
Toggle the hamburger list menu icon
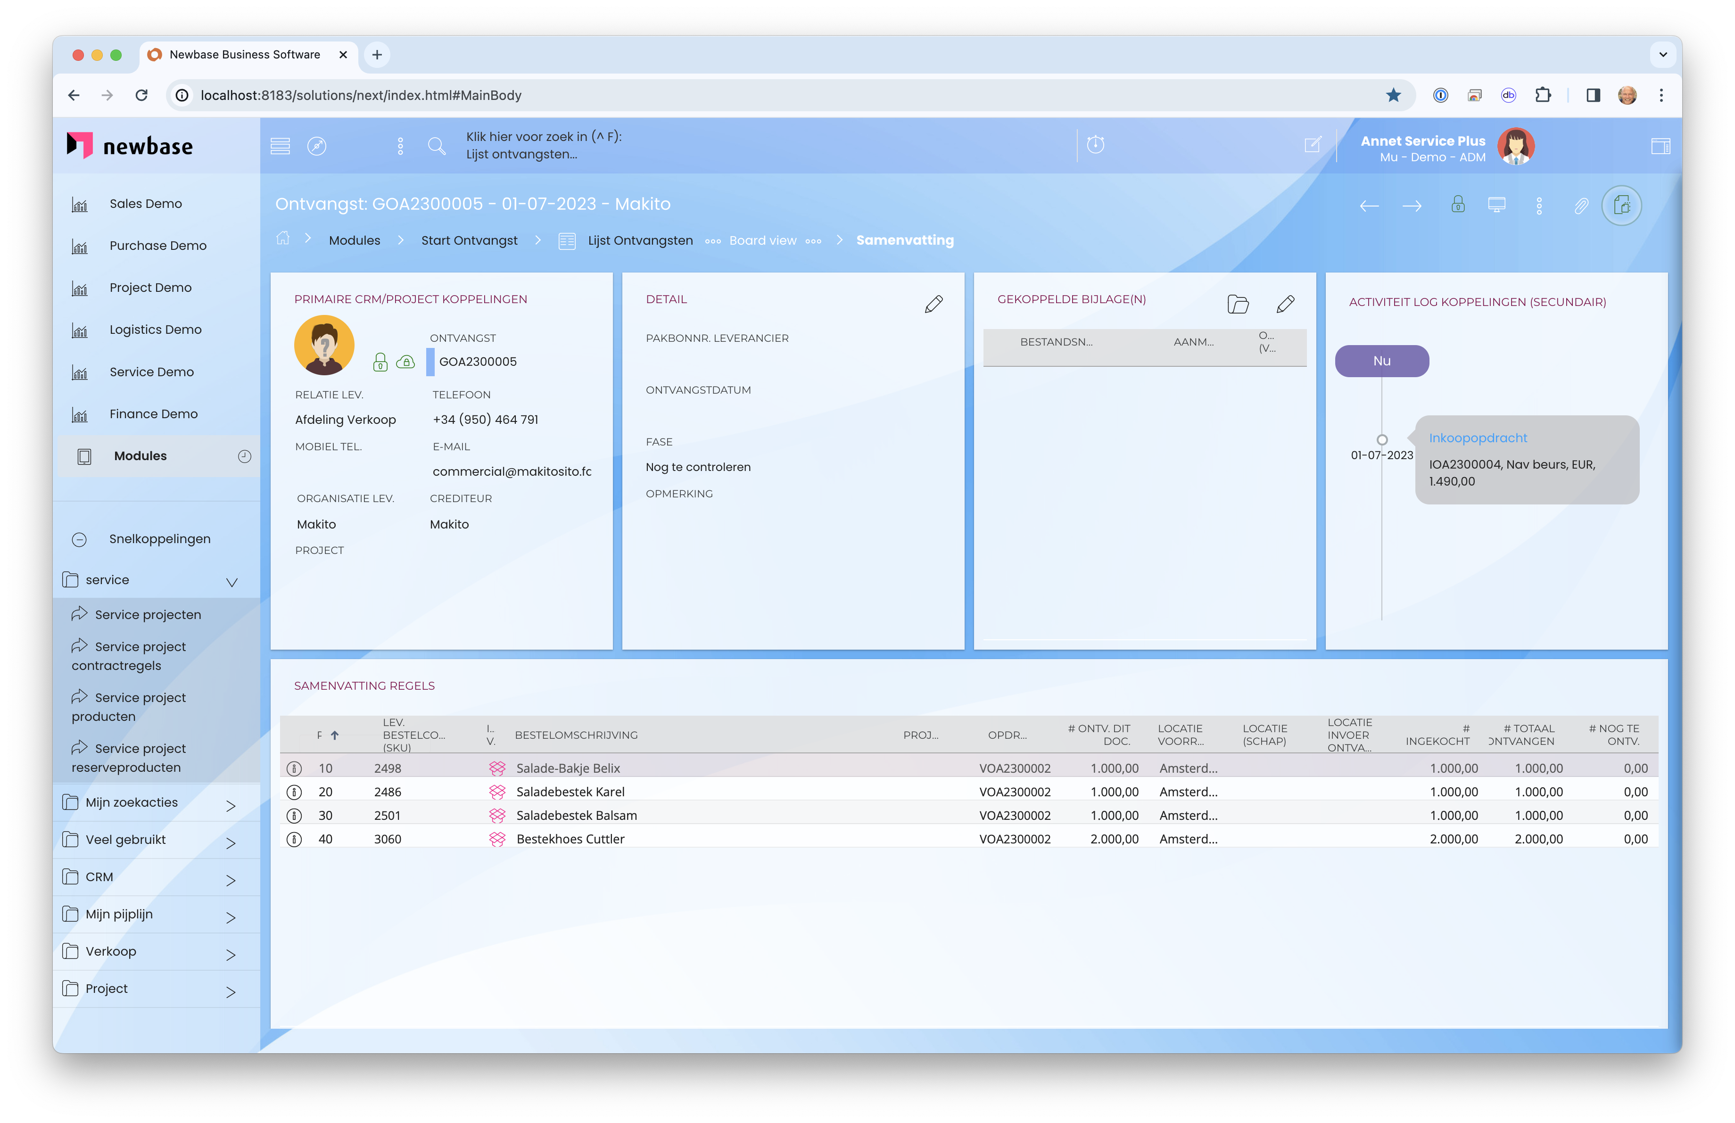coord(280,146)
